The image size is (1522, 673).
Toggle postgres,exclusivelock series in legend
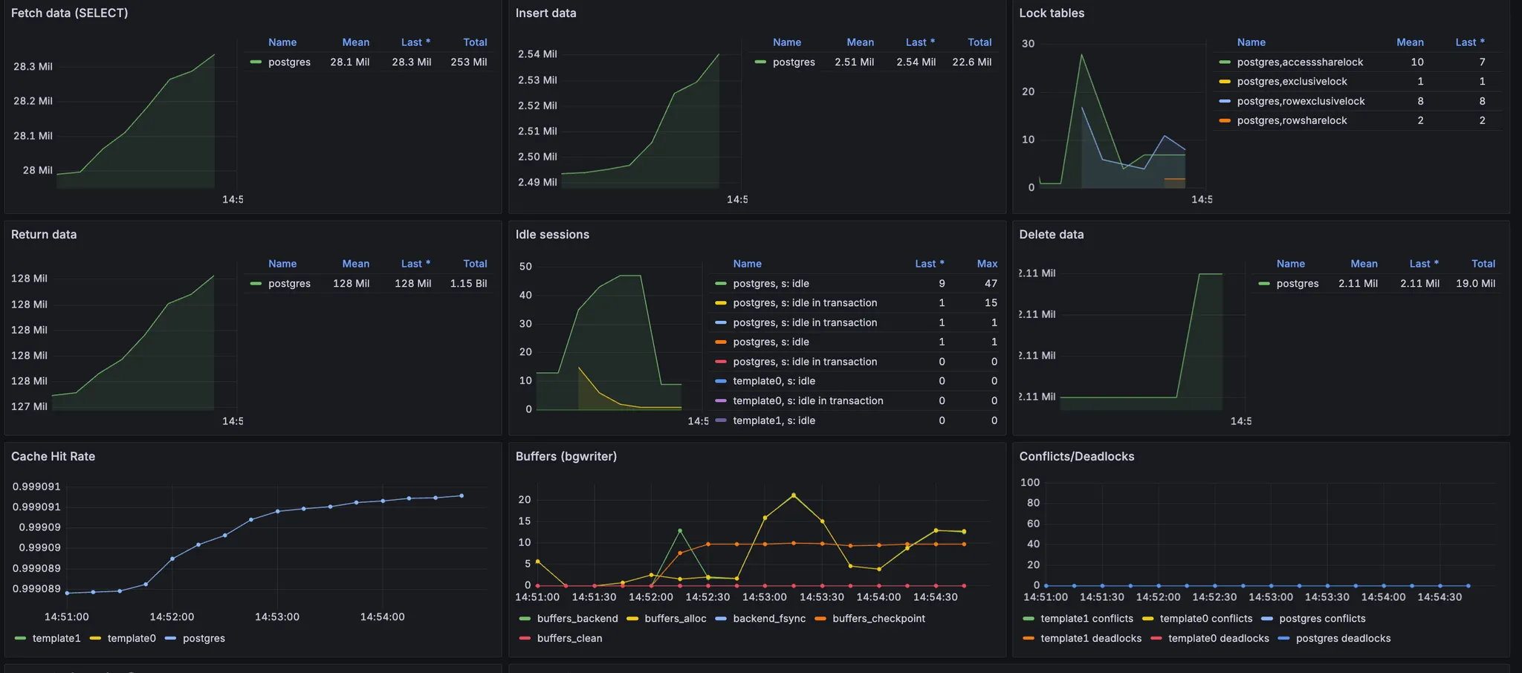1292,81
